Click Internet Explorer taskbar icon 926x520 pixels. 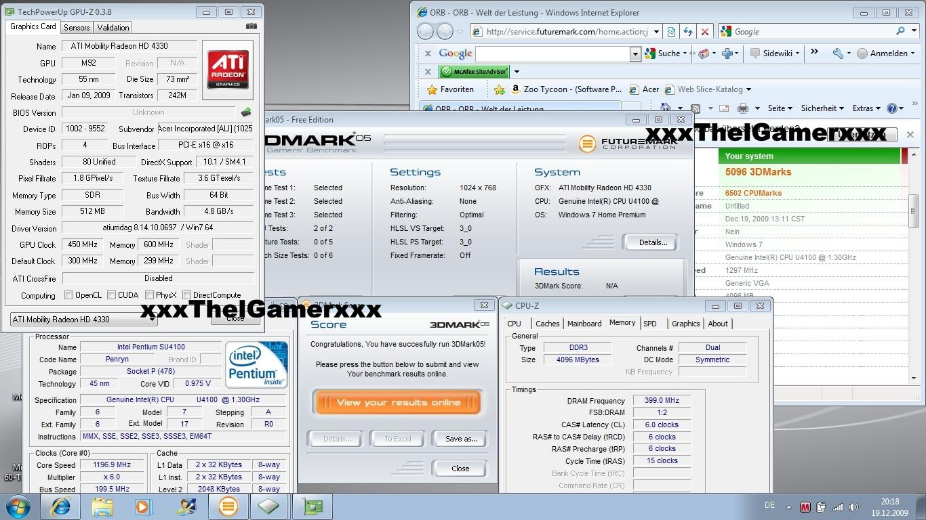pos(60,506)
